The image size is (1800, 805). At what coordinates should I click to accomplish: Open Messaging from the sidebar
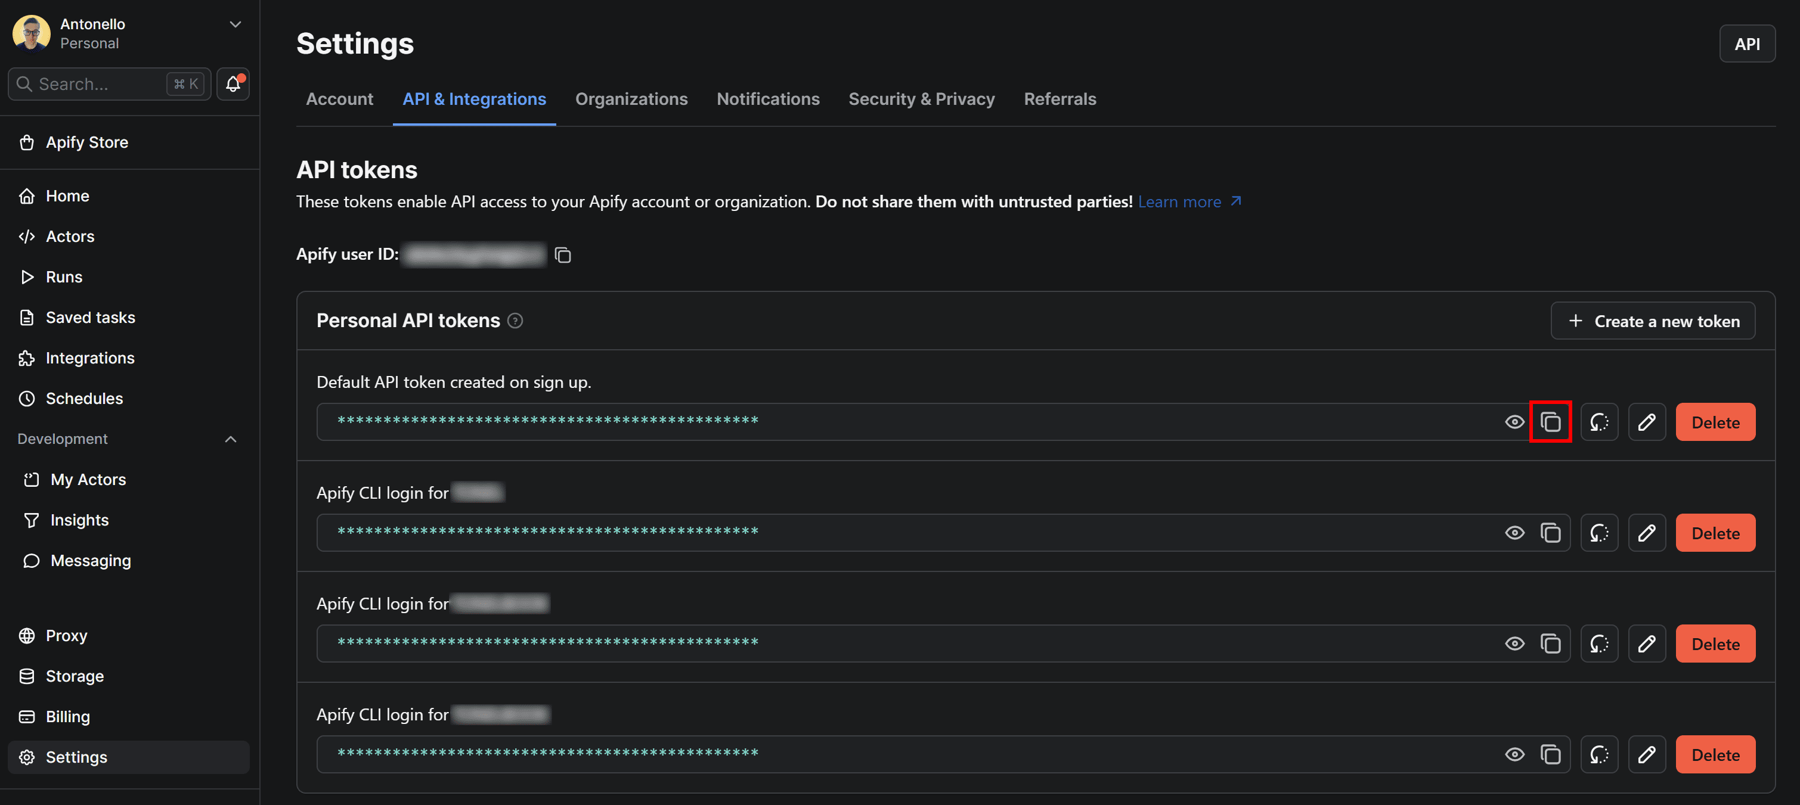(90, 560)
